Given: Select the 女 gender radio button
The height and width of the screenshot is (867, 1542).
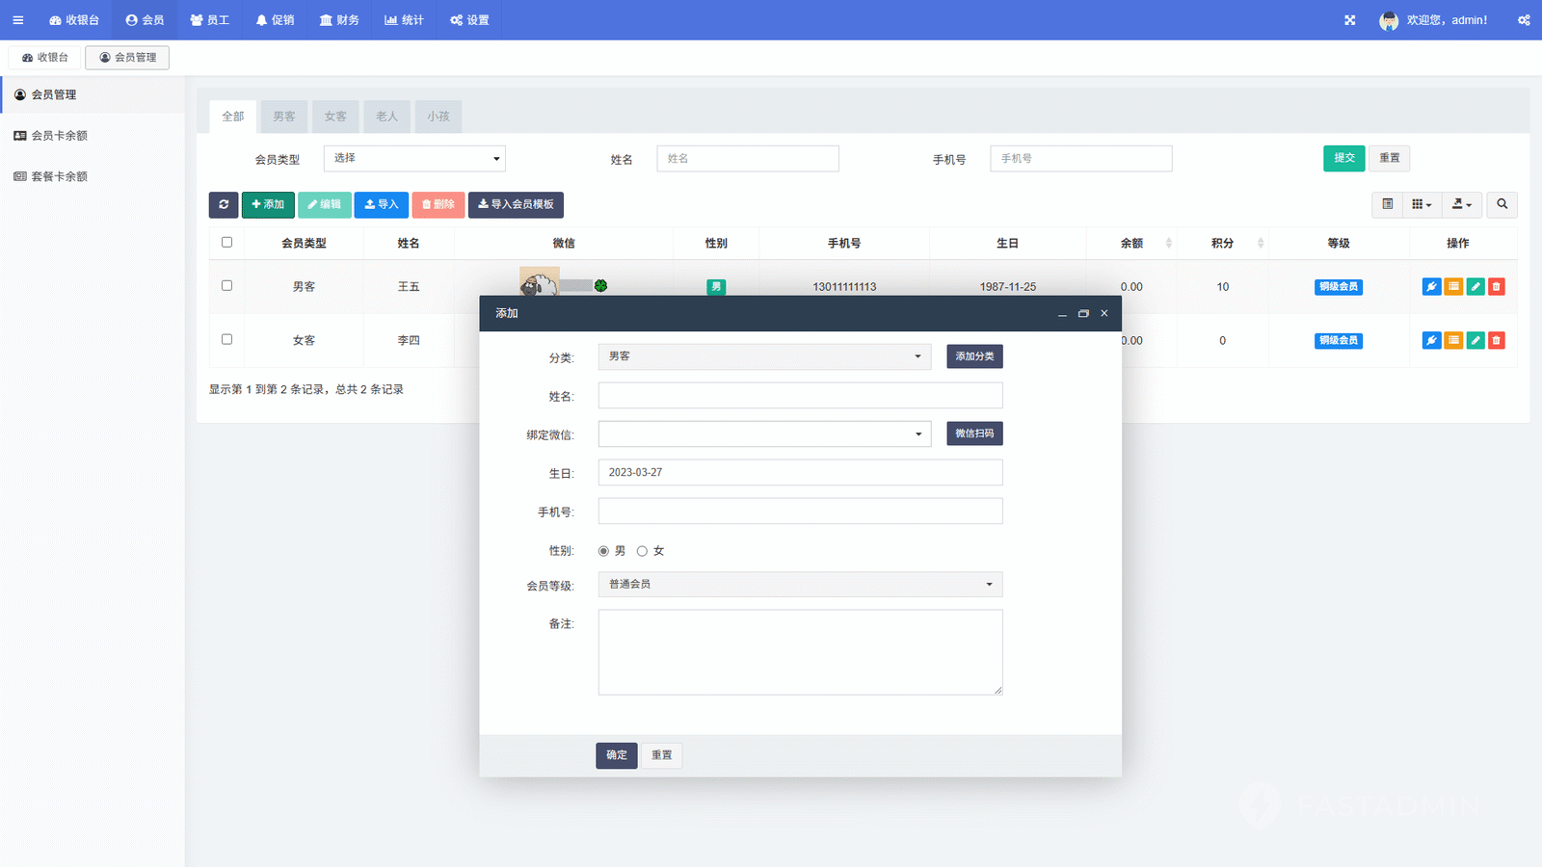Looking at the screenshot, I should click(x=642, y=552).
